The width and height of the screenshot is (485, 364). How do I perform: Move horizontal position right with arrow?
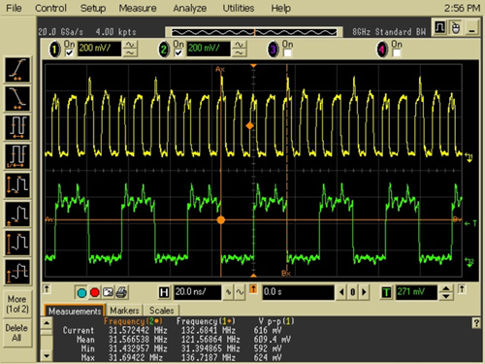tap(364, 292)
